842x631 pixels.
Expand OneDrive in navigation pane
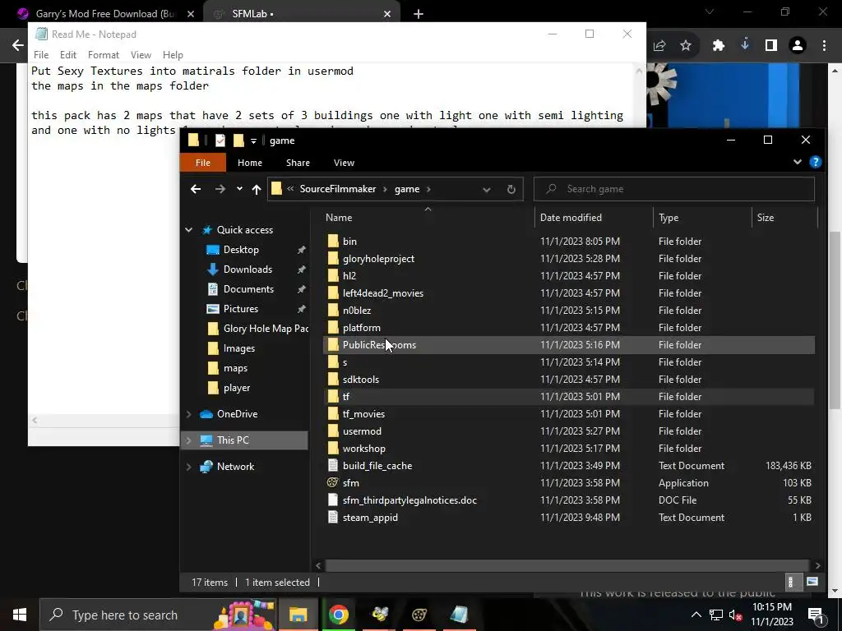tap(188, 414)
